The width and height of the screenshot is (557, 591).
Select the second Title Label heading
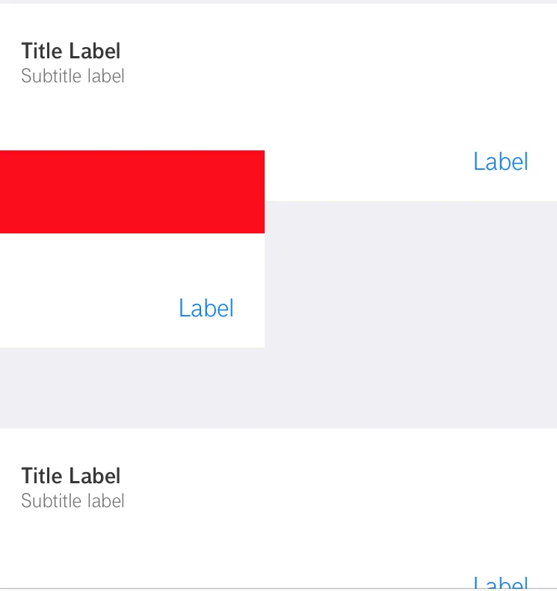(x=70, y=476)
